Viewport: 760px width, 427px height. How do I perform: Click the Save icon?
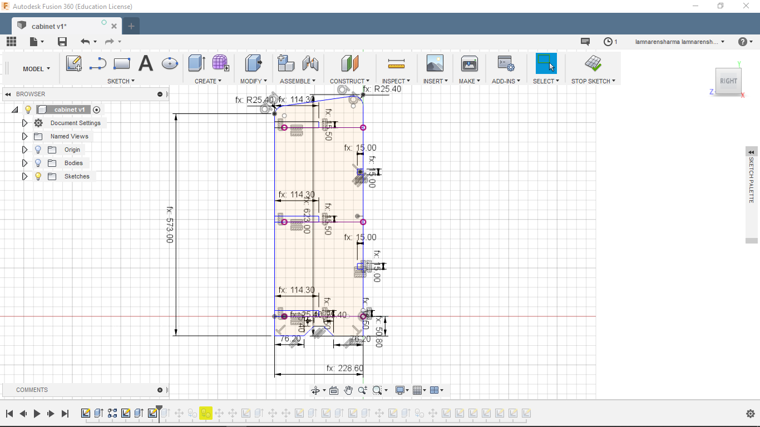62,42
